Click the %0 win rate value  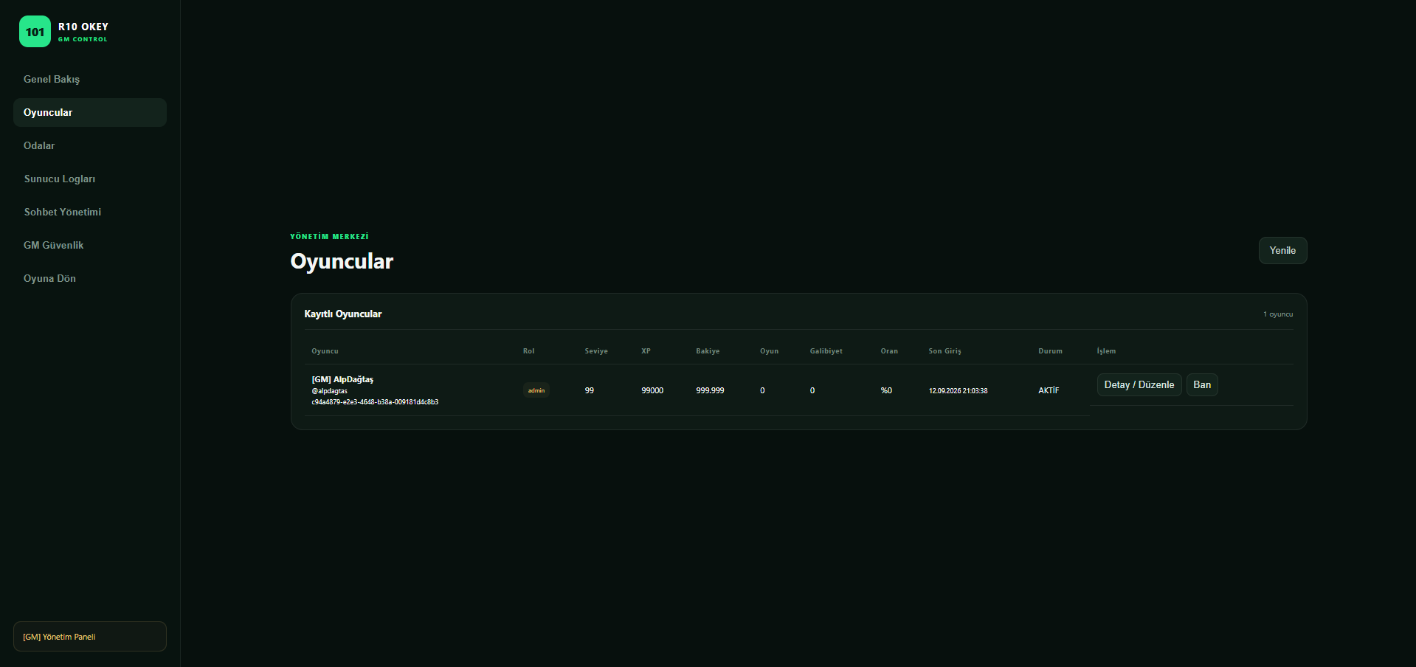tap(886, 390)
